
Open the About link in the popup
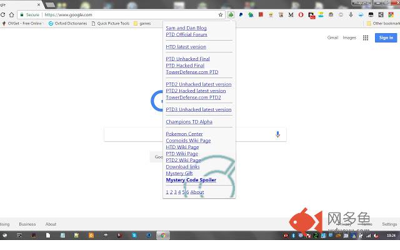[197, 192]
